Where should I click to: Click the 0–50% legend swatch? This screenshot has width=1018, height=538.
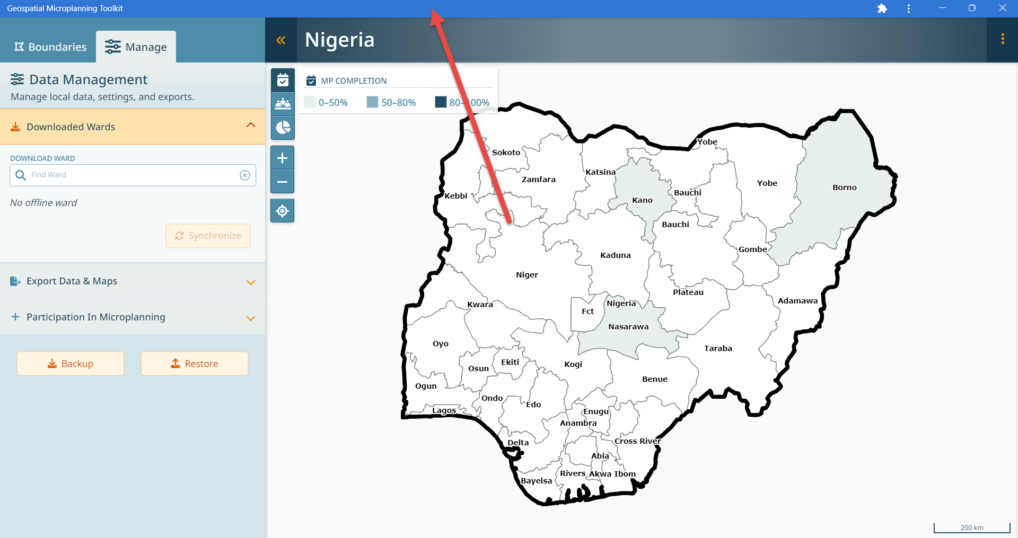(310, 102)
